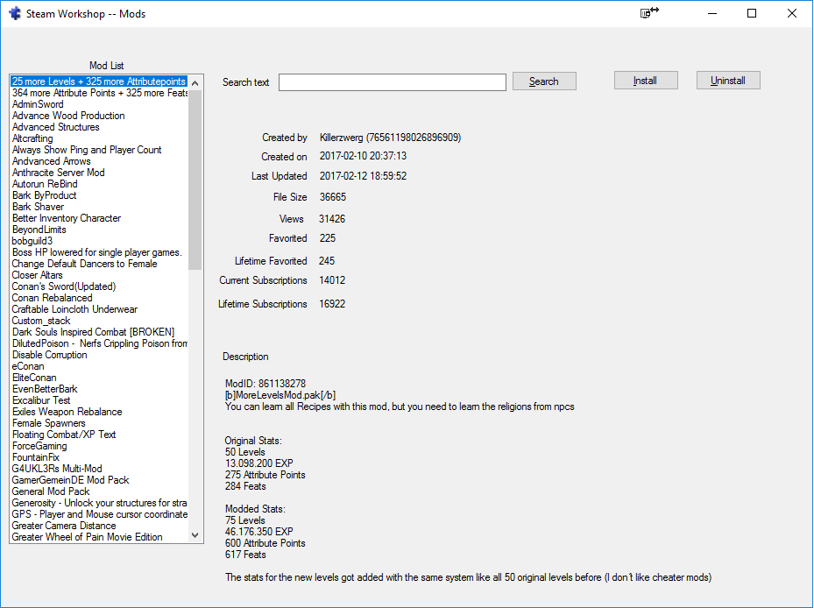Select the Conan Rebalanced mod

[x=52, y=298]
